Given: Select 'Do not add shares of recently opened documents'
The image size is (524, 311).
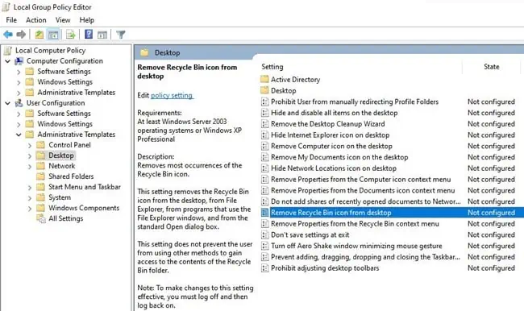Looking at the screenshot, I should (366, 201).
